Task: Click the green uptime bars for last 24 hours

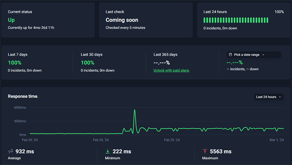Action: (x=236, y=20)
